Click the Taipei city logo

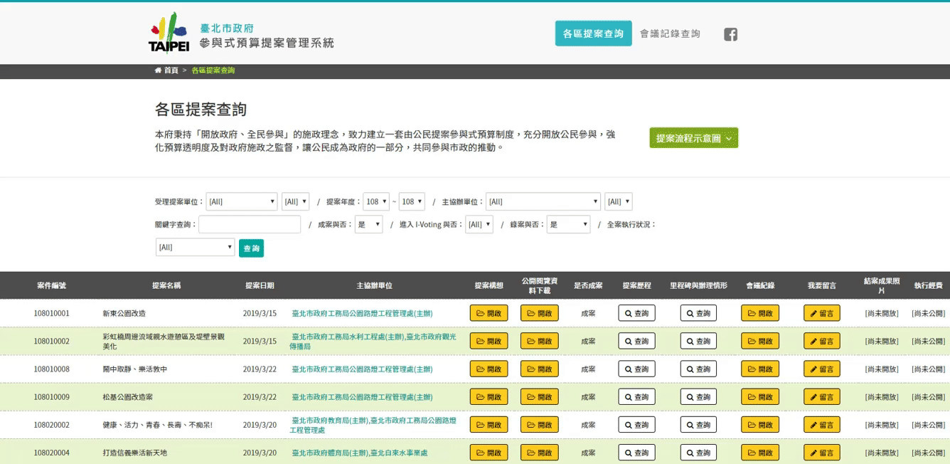click(169, 33)
